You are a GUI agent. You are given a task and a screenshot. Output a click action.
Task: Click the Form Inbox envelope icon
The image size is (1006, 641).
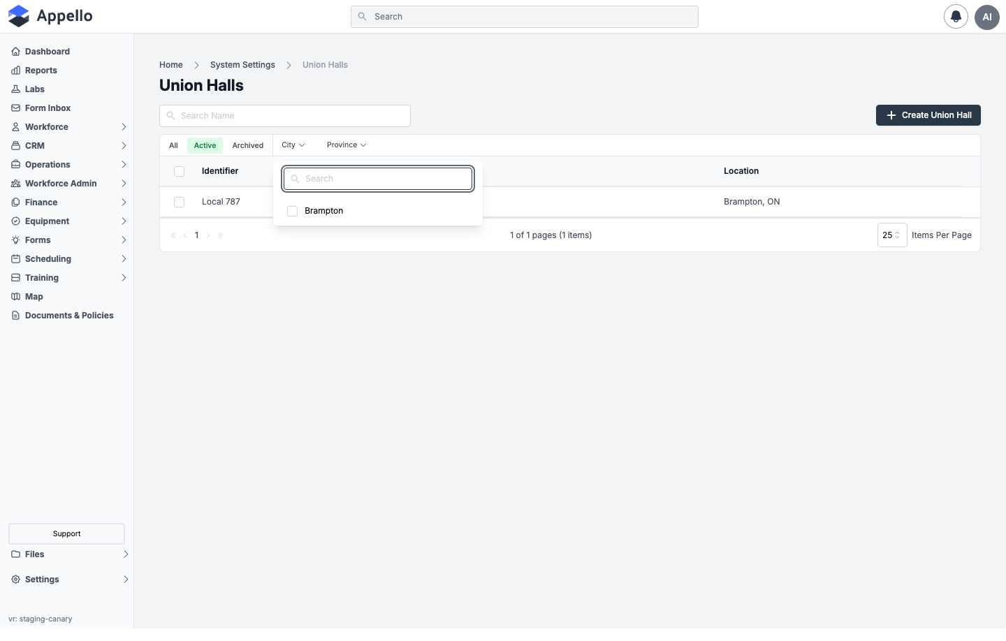pos(15,108)
